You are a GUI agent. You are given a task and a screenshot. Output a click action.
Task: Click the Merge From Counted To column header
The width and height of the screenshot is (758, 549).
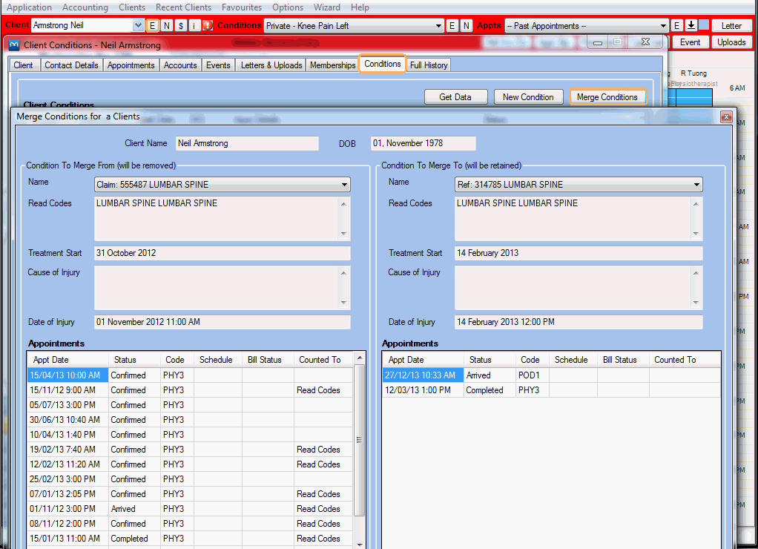[x=323, y=360]
